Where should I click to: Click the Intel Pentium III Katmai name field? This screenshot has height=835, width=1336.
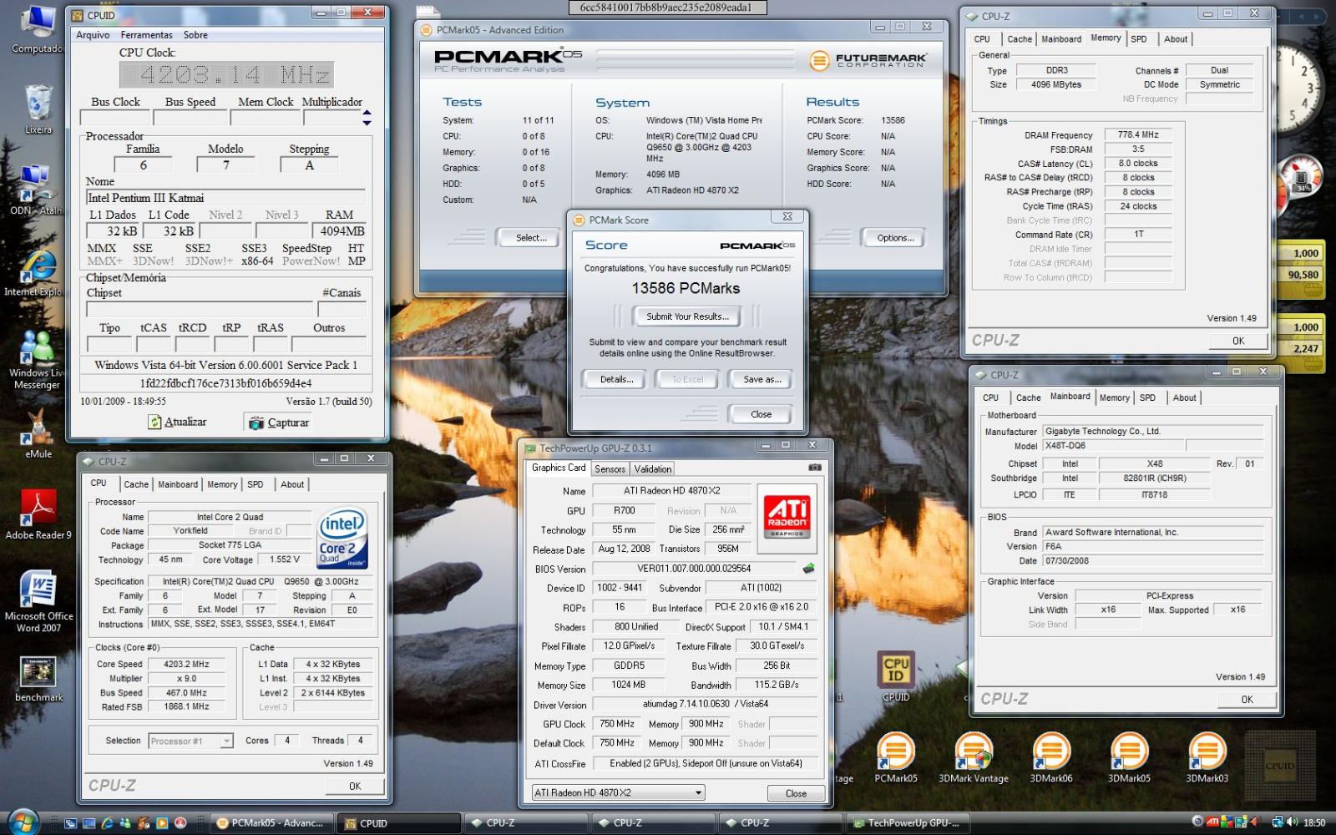click(x=225, y=198)
